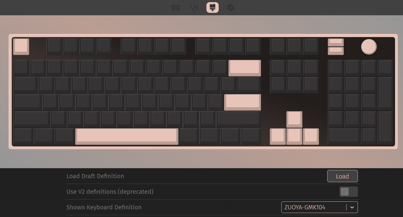Click the pink Escape key
Screen dimensions: 403x217
coord(21,46)
